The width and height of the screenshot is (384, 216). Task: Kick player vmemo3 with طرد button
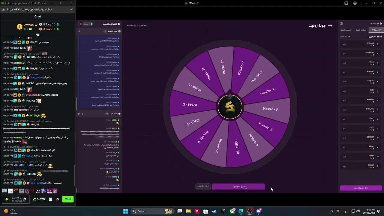[x=344, y=72]
